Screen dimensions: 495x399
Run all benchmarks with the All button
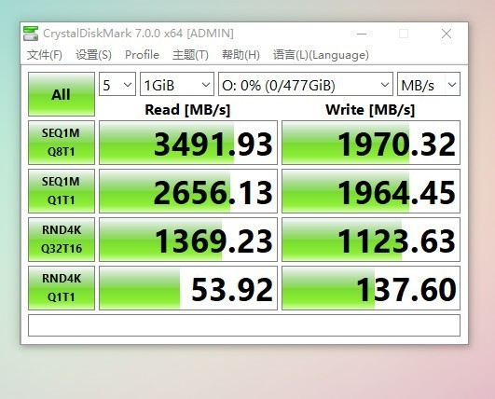pyautogui.click(x=62, y=94)
